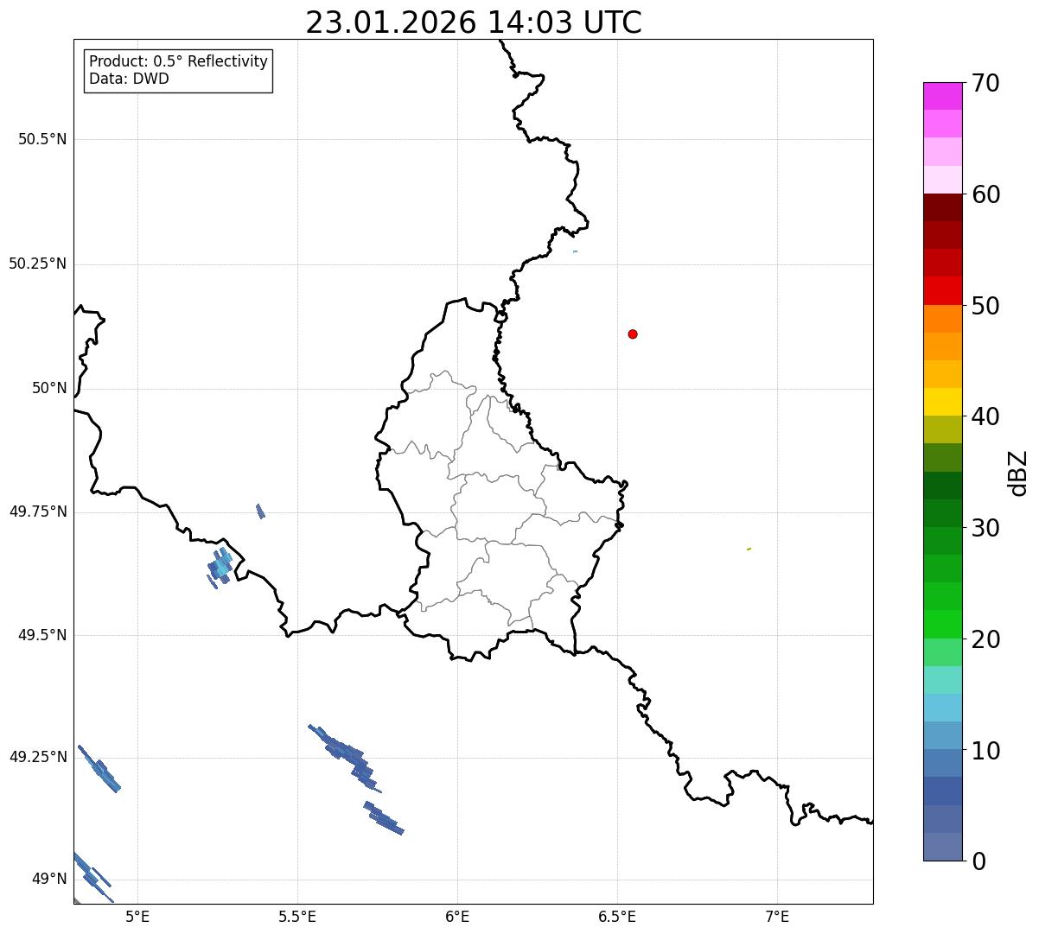The image size is (1039, 934).
Task: Click the "Data: DWD" text
Action: coord(129,79)
